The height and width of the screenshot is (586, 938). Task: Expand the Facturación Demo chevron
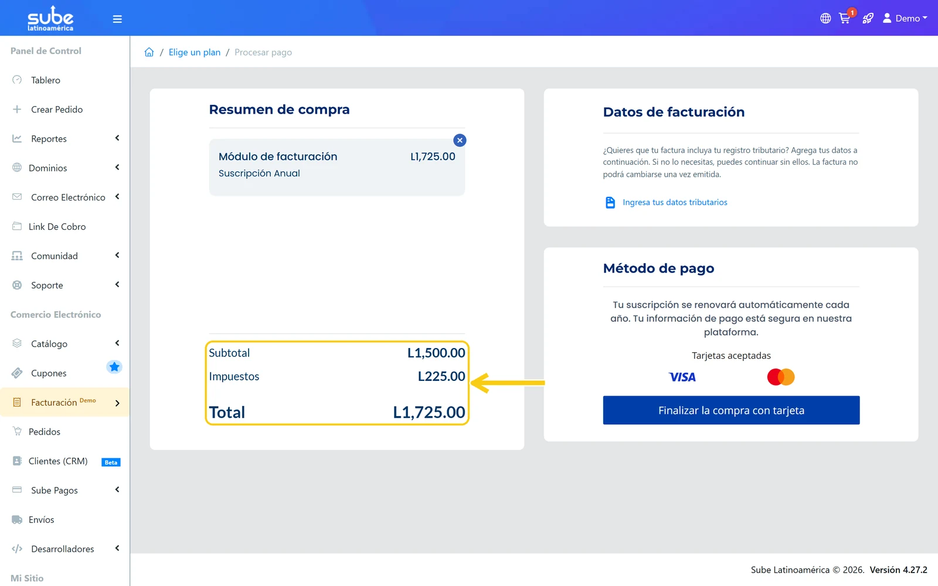coord(117,403)
